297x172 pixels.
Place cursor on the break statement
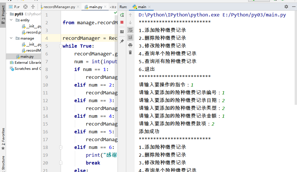click(93, 163)
